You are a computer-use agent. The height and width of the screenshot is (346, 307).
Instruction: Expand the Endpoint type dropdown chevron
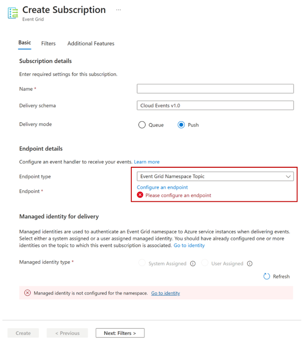click(x=288, y=176)
